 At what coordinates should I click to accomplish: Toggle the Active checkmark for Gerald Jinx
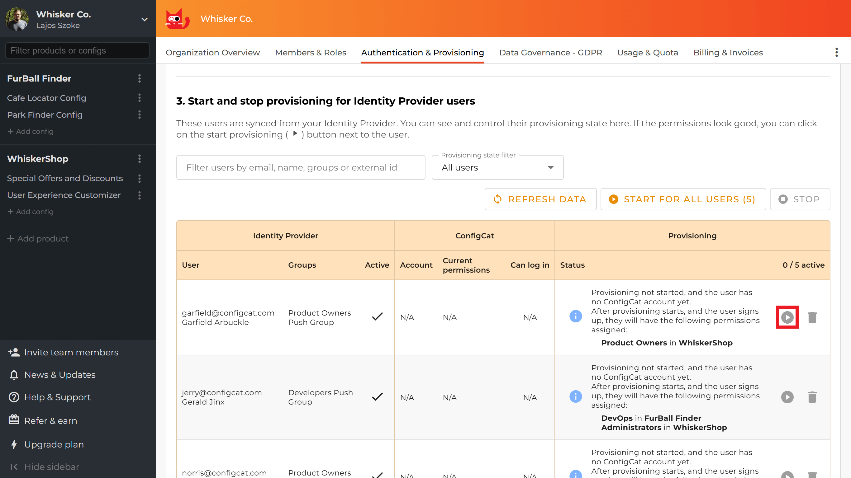pos(377,397)
